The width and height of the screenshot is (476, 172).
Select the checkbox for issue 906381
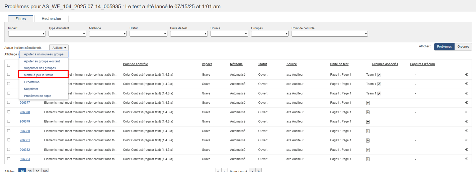point(9,140)
